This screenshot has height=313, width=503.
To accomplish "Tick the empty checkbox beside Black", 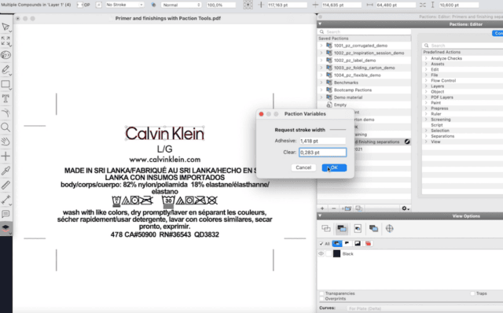I will point(329,253).
